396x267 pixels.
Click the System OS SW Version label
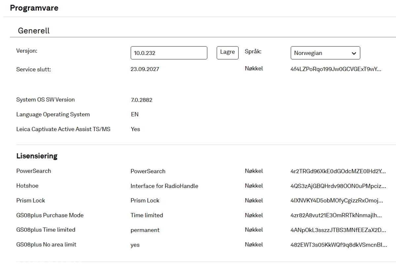(x=46, y=99)
